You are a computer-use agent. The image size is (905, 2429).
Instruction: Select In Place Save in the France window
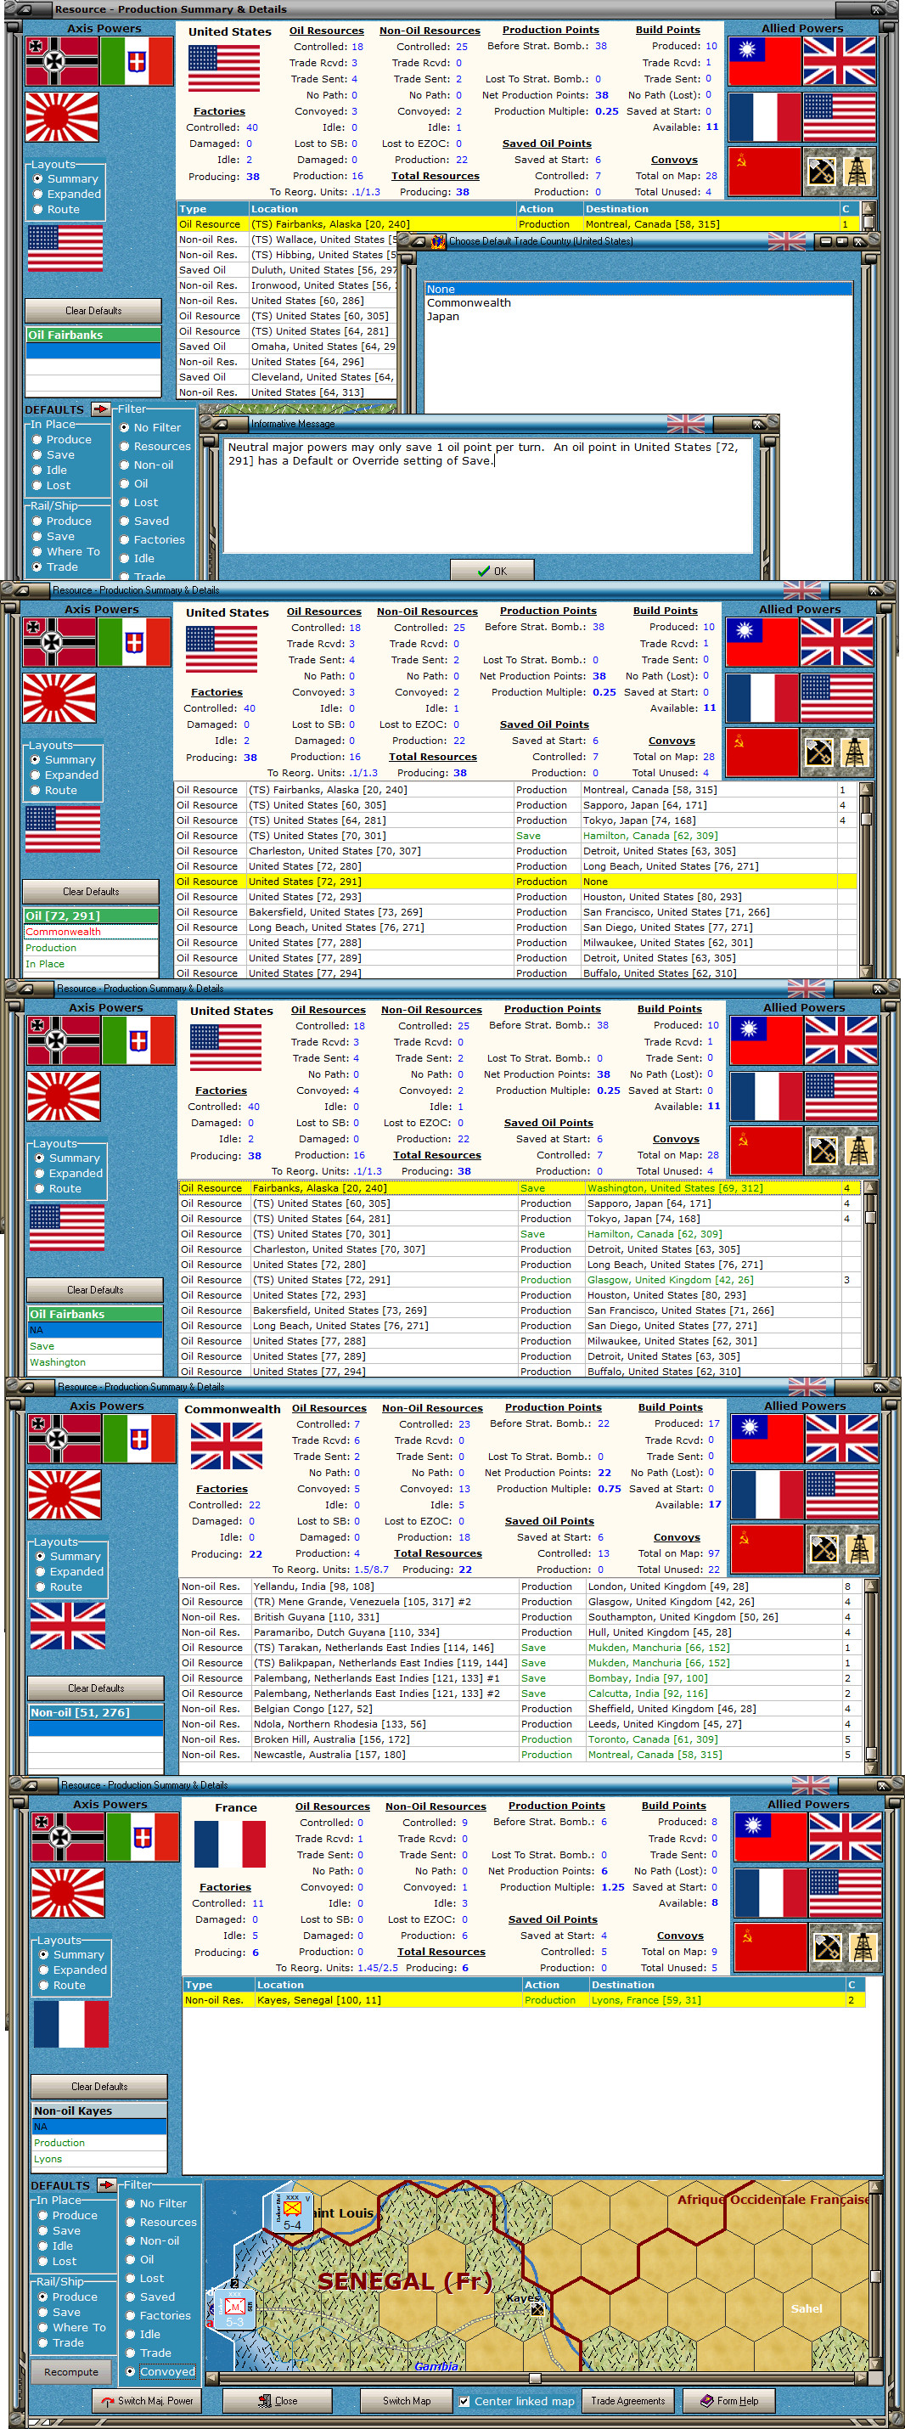59,2230
